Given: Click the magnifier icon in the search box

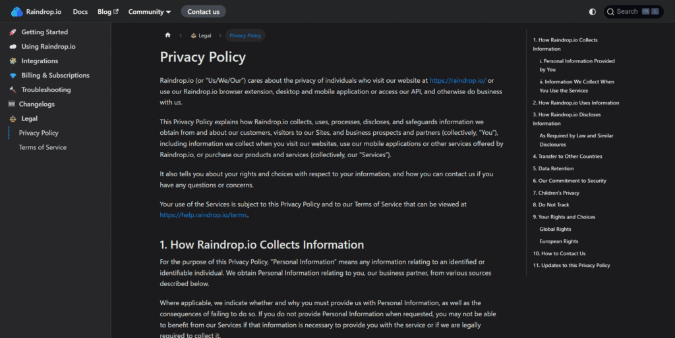Looking at the screenshot, I should (610, 12).
